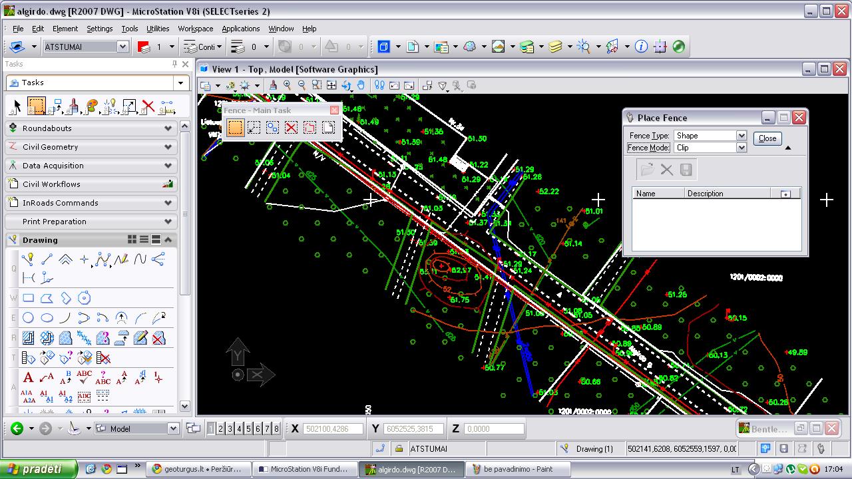Viewport: 852px width, 479px height.
Task: Click Close button in Place Fence dialog
Action: click(x=767, y=138)
